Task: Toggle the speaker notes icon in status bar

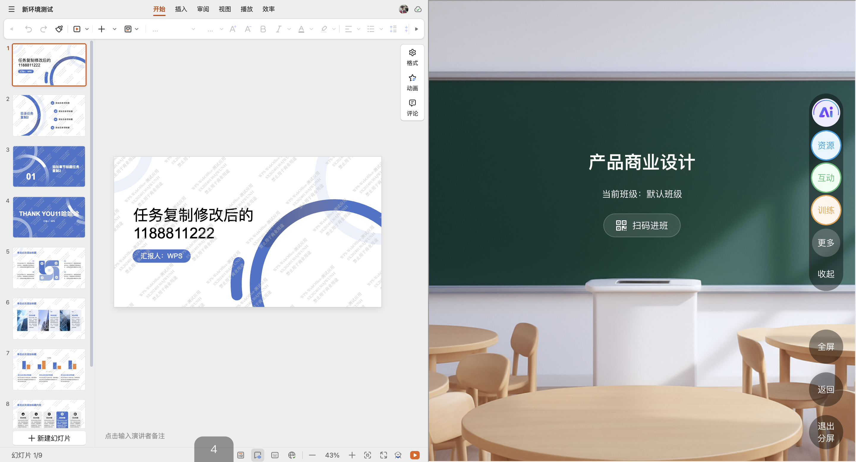Action: pyautogui.click(x=275, y=455)
